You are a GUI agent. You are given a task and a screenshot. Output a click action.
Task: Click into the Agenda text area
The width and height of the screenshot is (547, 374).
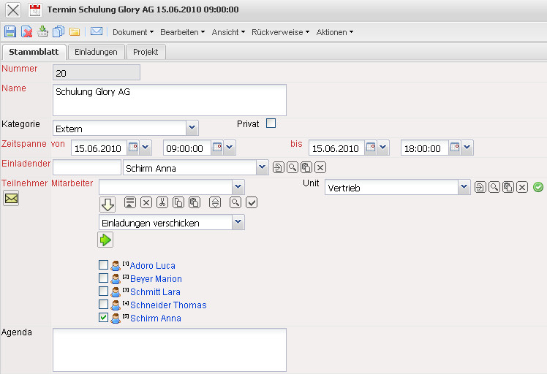170,349
